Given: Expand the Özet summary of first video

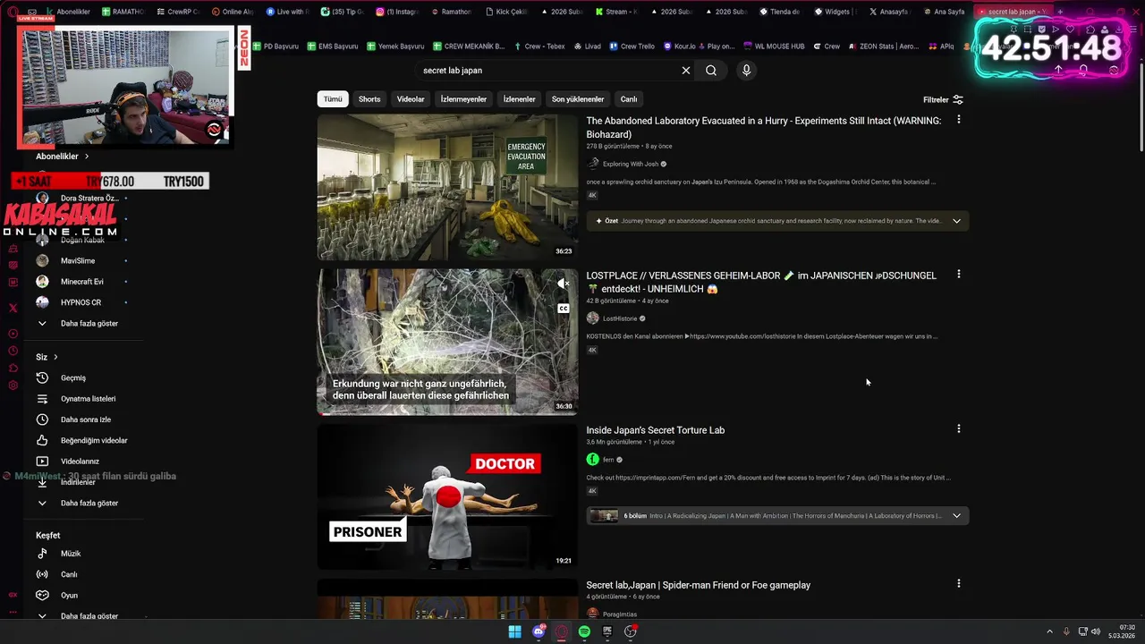Looking at the screenshot, I should [x=956, y=221].
